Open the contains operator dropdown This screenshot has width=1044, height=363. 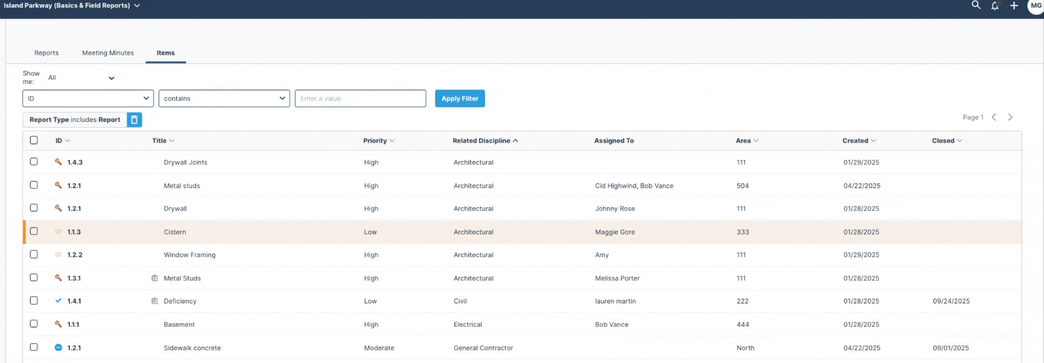224,98
